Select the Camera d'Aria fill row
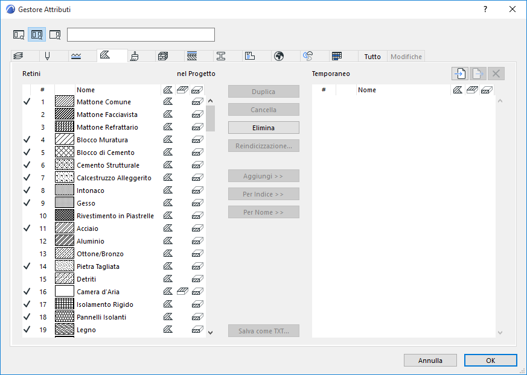 tap(97, 292)
